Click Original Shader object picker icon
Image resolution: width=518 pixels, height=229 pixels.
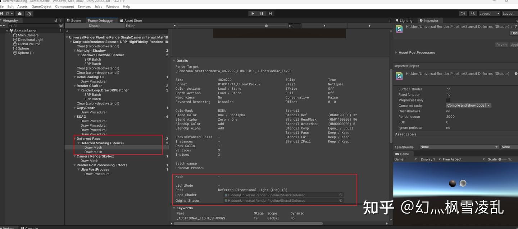coord(341,200)
